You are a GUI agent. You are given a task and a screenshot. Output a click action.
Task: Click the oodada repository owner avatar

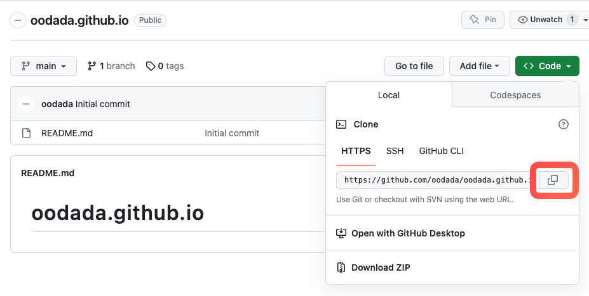[x=18, y=20]
